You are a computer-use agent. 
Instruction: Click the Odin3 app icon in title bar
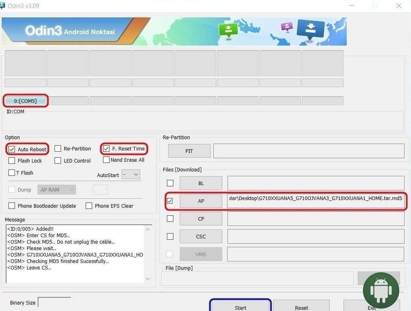(x=2, y=6)
